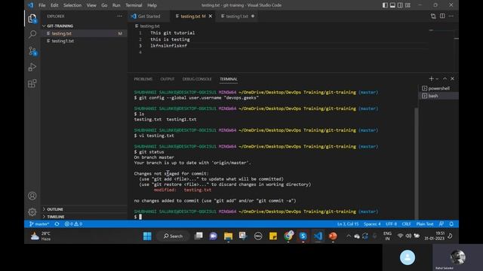Open the Run and Debug view

(x=32, y=67)
